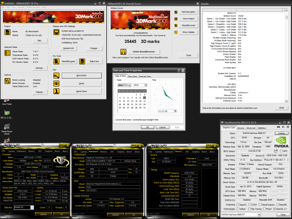Click Validate in the first CPU-Z window
Image resolution: width=292 pixels, height=219 pixels.
tap(43, 214)
